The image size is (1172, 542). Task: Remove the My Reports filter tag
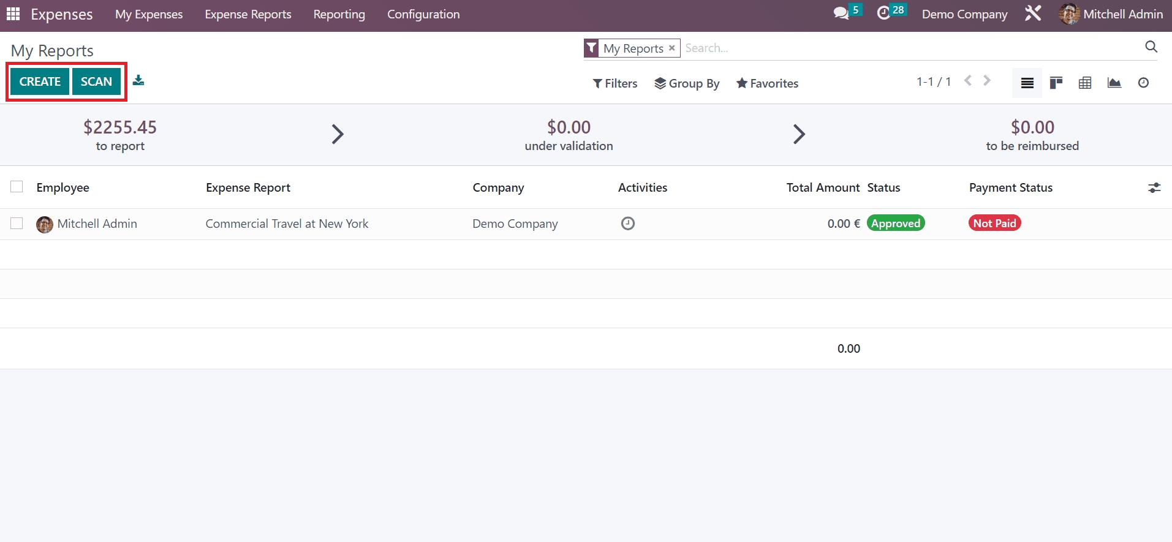[671, 48]
